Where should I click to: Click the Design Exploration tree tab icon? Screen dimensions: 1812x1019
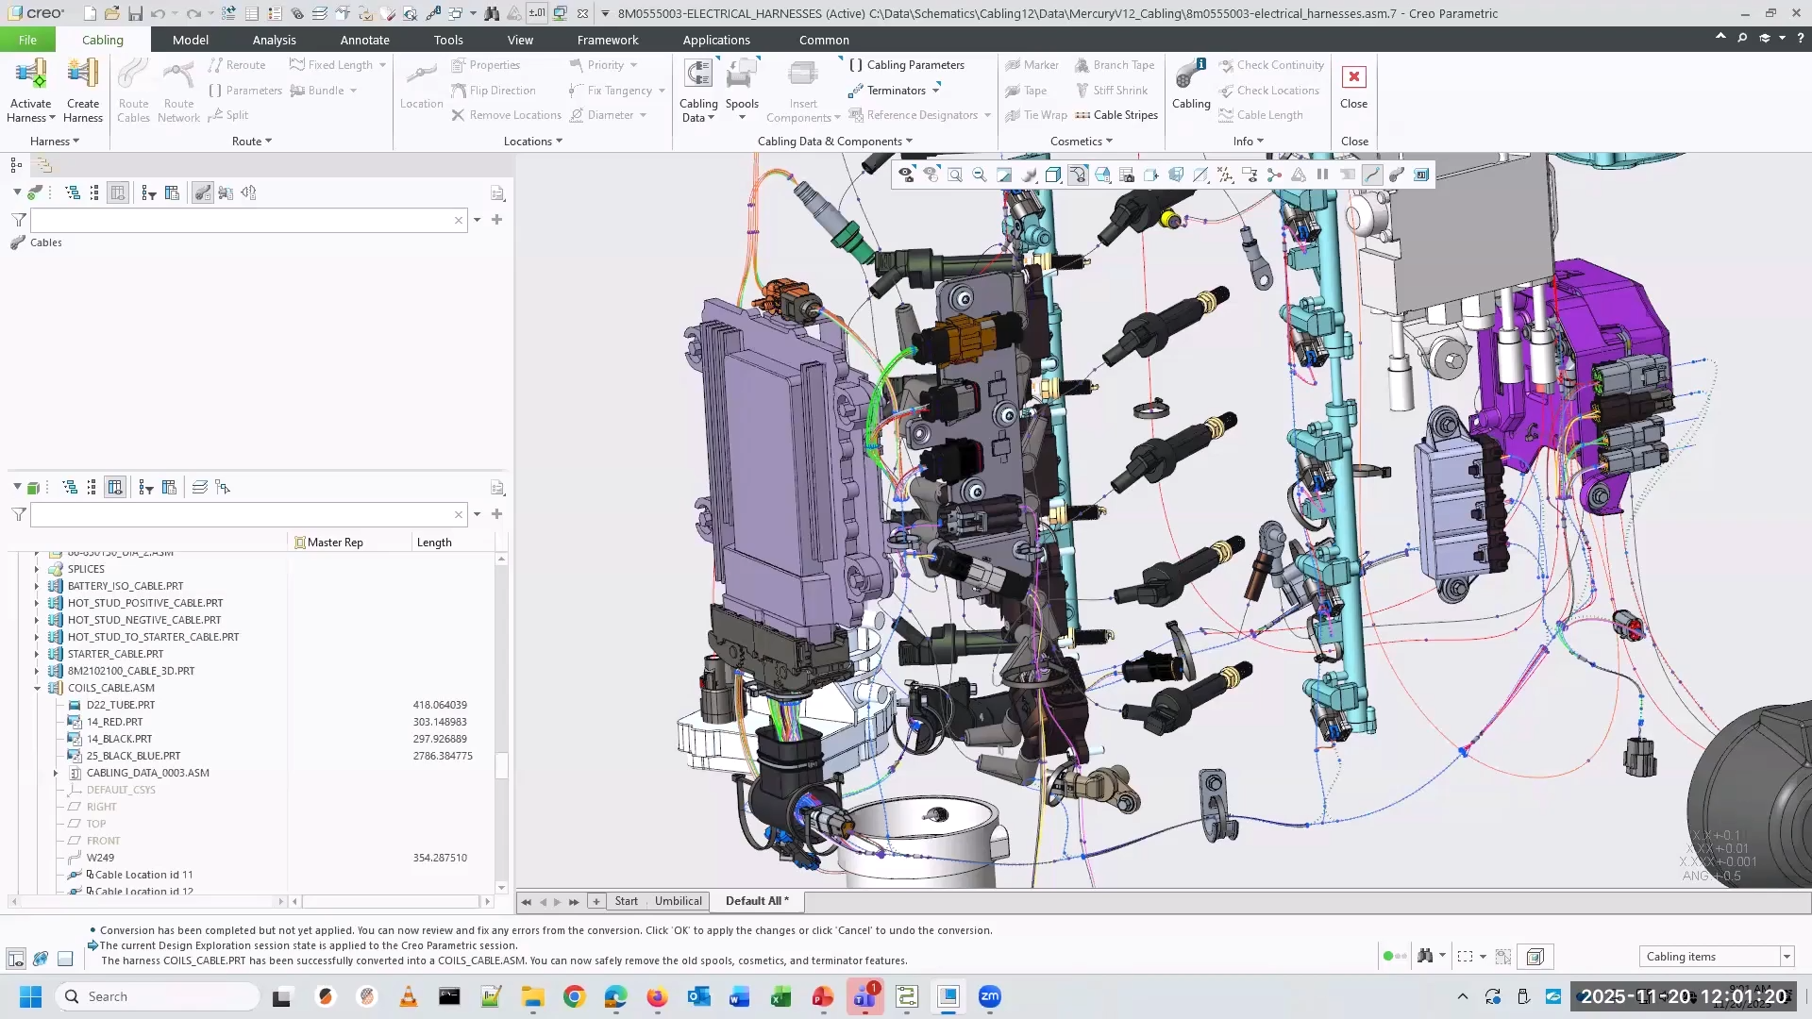point(43,165)
